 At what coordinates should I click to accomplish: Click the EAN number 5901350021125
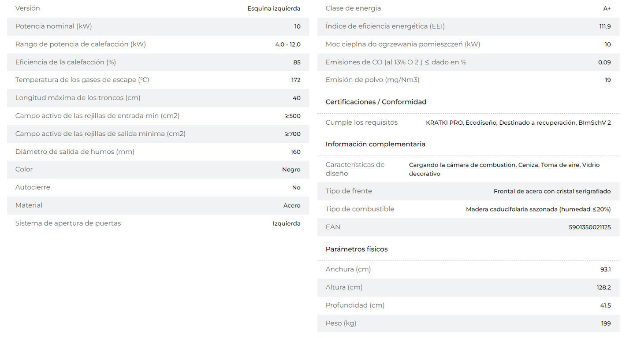[x=590, y=227]
